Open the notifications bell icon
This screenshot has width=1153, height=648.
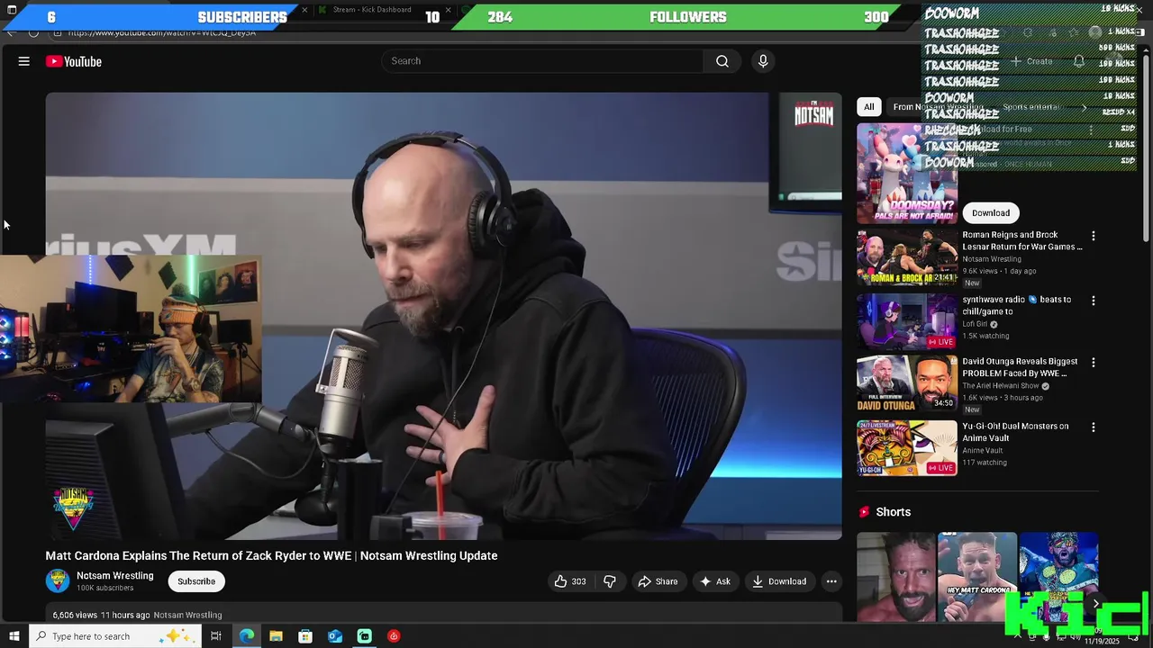(1079, 61)
